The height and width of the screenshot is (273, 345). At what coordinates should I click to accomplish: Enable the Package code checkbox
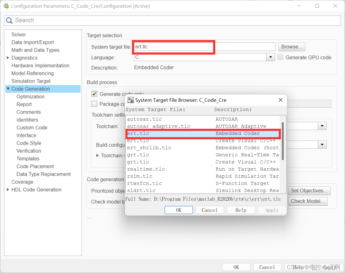click(94, 104)
